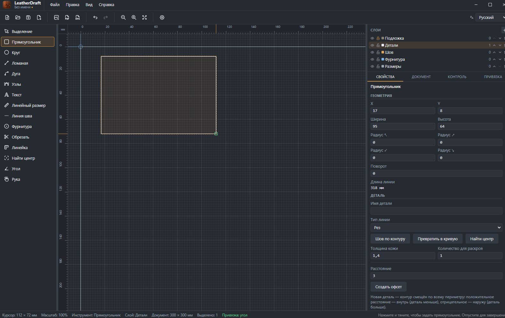Move the Шов layer up
The height and width of the screenshot is (318, 505).
[x=494, y=52]
